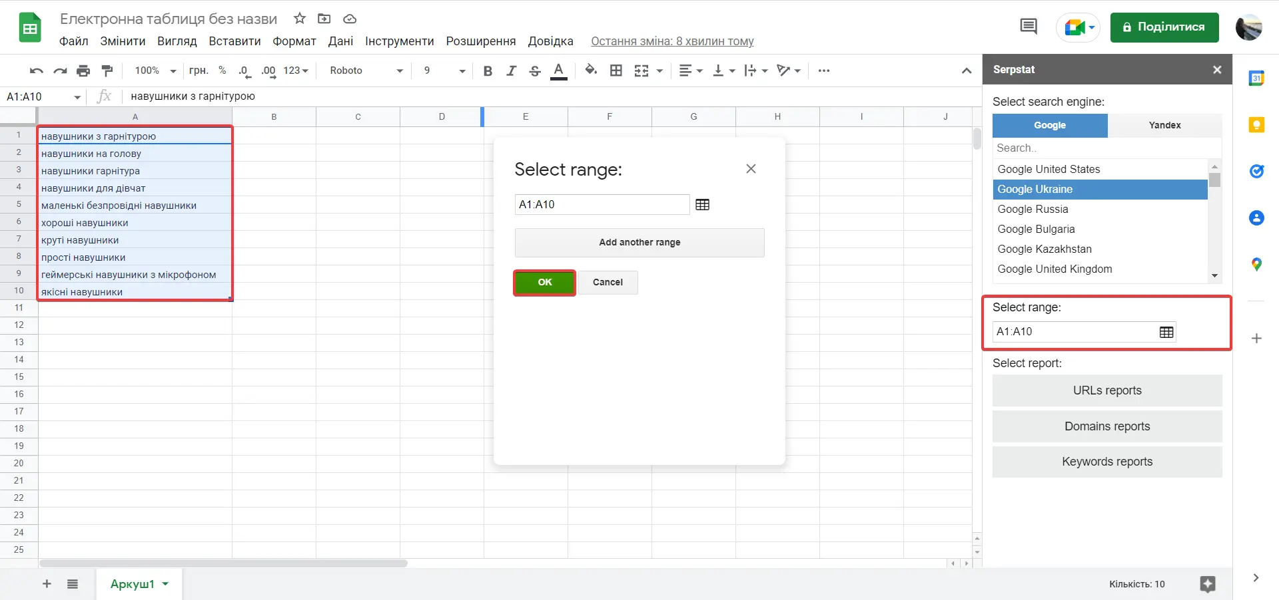Toggle italic formatting
This screenshot has width=1279, height=600.
click(x=511, y=71)
